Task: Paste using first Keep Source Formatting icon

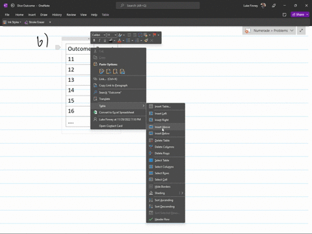Action: point(101,71)
